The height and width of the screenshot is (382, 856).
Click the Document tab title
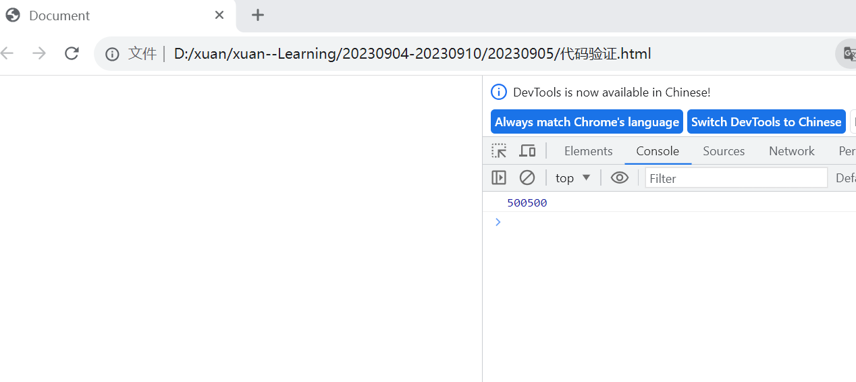[x=59, y=16]
